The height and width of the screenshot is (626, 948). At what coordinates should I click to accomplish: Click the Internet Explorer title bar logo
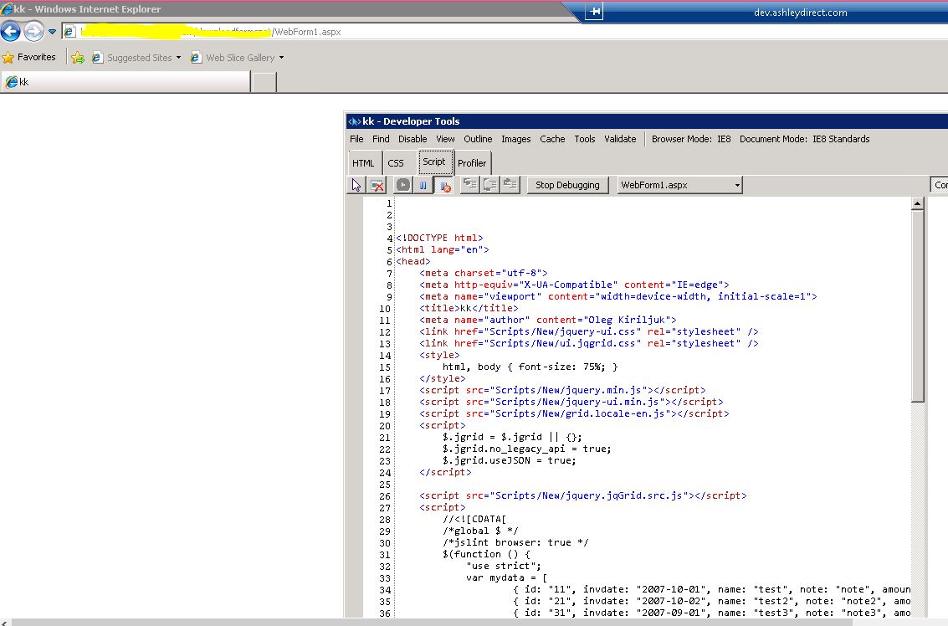pyautogui.click(x=7, y=9)
